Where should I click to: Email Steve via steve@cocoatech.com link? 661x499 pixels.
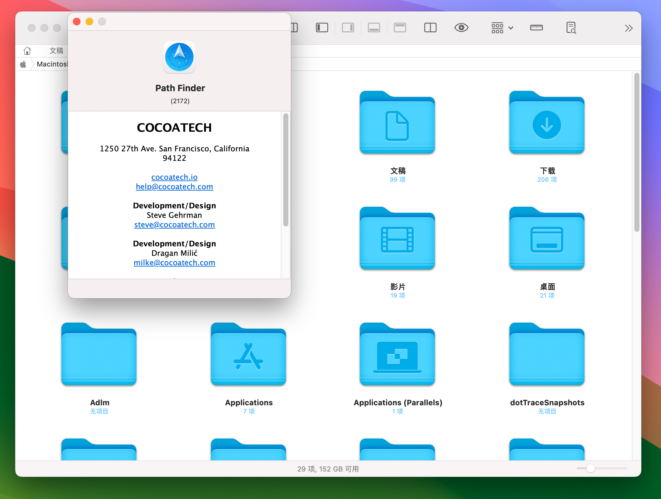174,225
